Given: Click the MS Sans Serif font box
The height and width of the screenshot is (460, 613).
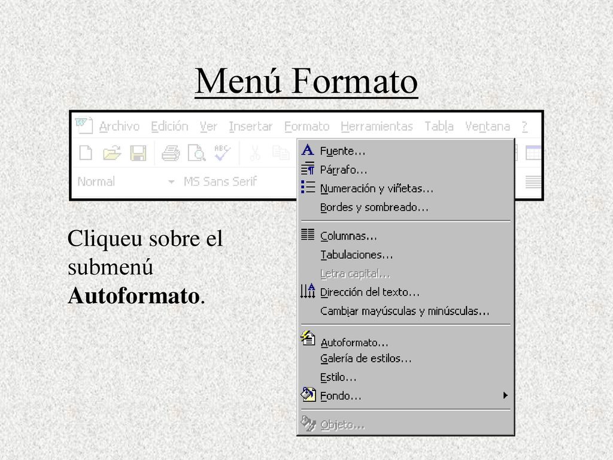Looking at the screenshot, I should tap(220, 181).
